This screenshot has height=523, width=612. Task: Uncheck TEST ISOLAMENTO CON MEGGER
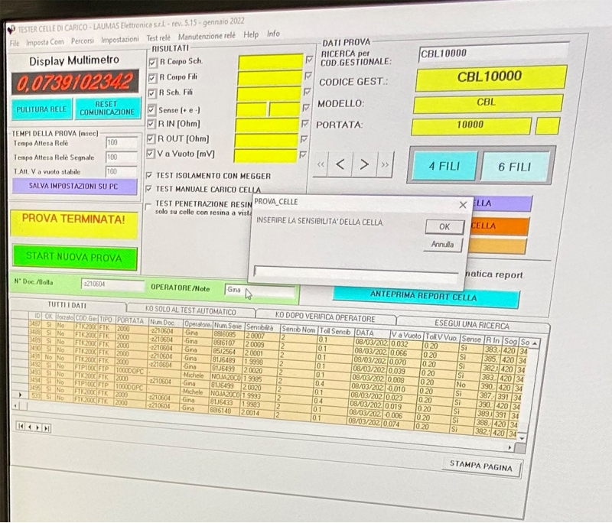tap(150, 175)
